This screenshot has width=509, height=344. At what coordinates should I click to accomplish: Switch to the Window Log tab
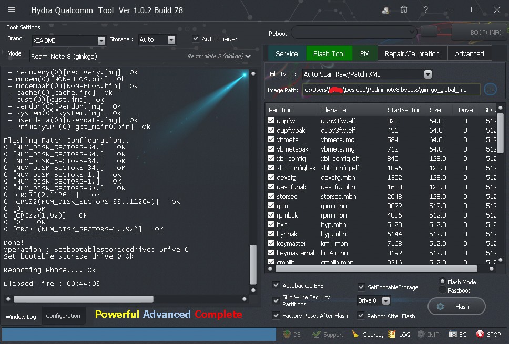(x=21, y=316)
